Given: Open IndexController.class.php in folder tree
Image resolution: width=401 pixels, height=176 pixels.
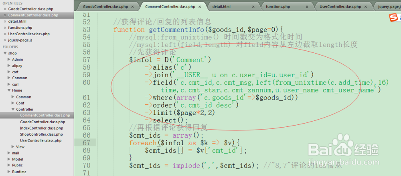Looking at the screenshot, I should click(41, 128).
